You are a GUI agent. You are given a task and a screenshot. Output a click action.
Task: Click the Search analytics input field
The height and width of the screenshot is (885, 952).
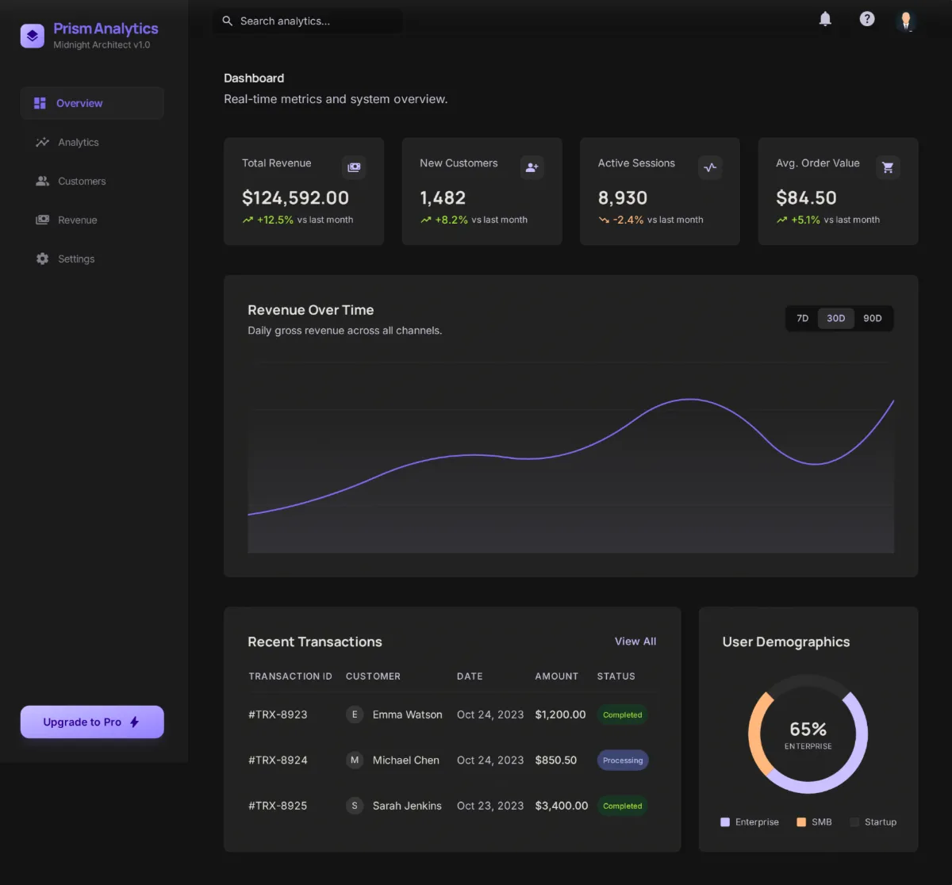308,21
